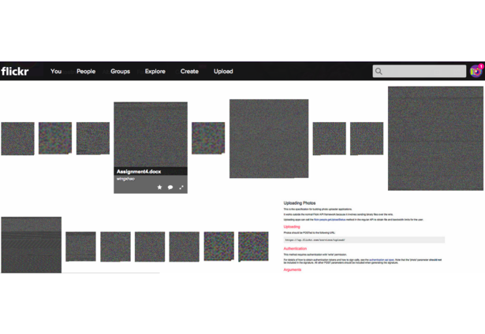Open the large thumbnail at far right
Viewport: 485px width, 334px height.
click(435, 139)
